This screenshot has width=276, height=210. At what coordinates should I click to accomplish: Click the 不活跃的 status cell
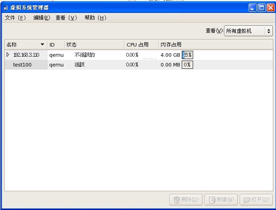(85, 55)
